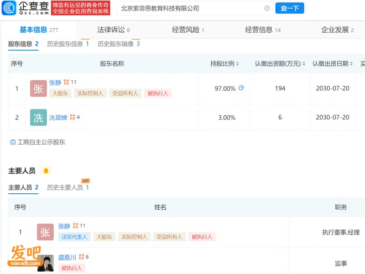The width and height of the screenshot is (365, 274).
Task: Select the 194 contribution amount cell
Action: tap(280, 88)
